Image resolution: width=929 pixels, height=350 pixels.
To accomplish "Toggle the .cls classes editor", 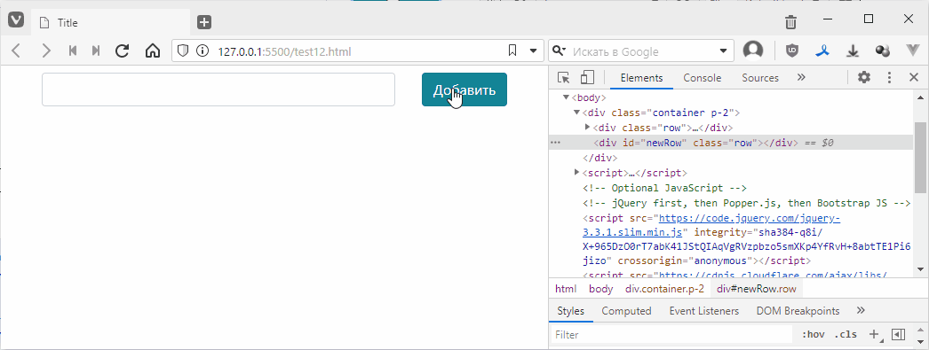I will coord(846,335).
